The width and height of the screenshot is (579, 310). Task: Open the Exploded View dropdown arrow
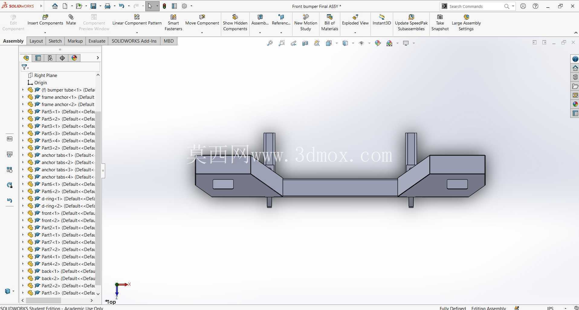[355, 33]
